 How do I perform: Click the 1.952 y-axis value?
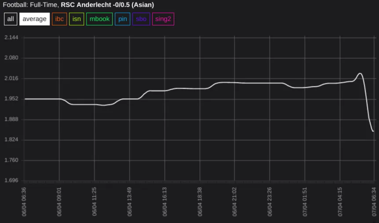point(11,99)
